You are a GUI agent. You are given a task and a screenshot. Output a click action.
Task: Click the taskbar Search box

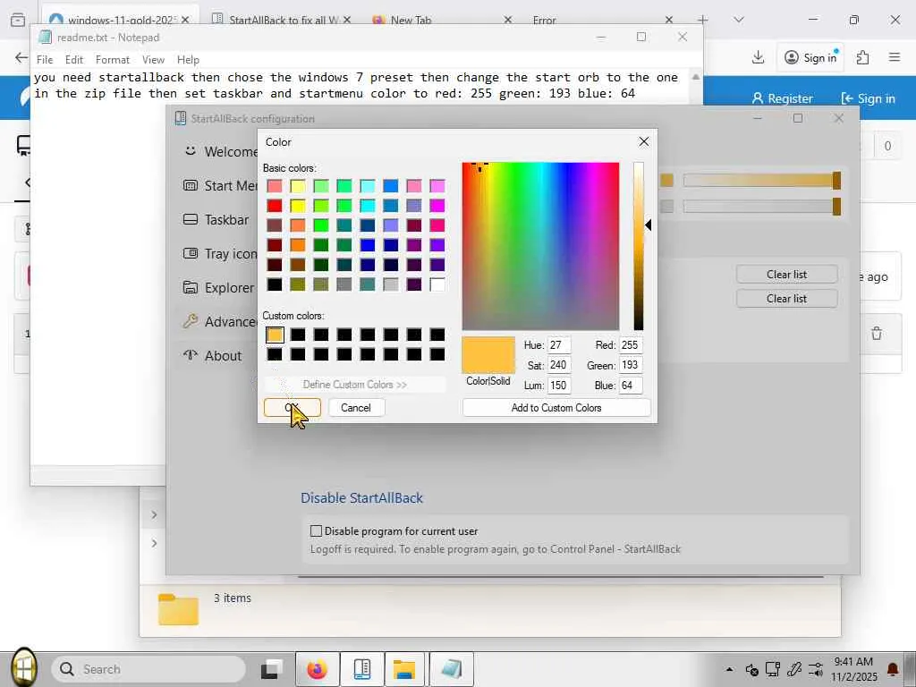[148, 669]
